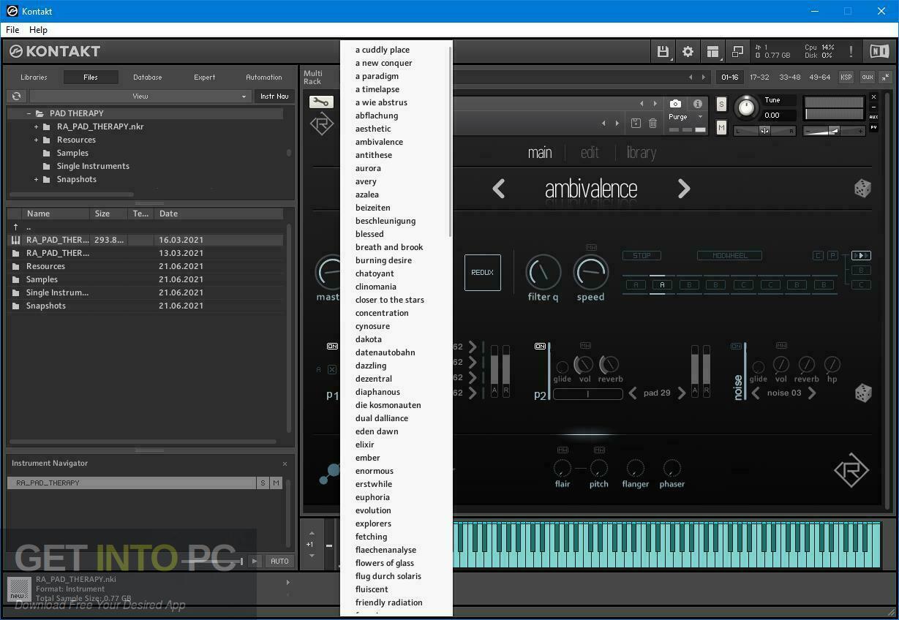899x620 pixels.
Task: Open the View dropdown in browser
Action: (x=140, y=96)
